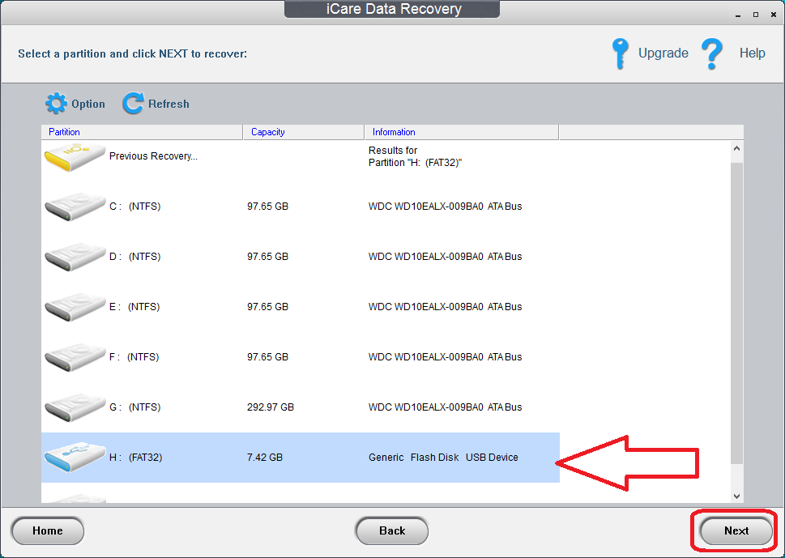The height and width of the screenshot is (558, 785).
Task: Click the scrollbar up arrow
Action: click(x=736, y=147)
